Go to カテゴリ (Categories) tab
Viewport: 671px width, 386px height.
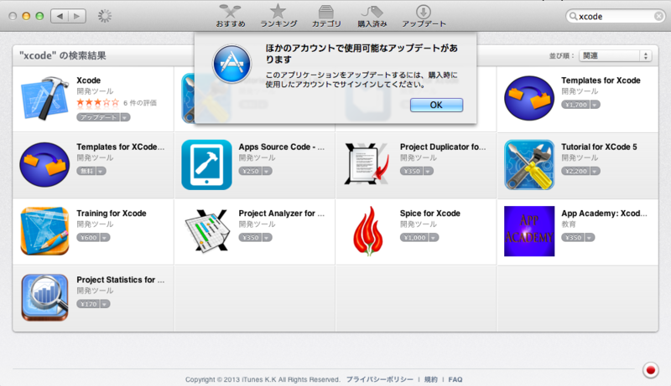click(326, 16)
